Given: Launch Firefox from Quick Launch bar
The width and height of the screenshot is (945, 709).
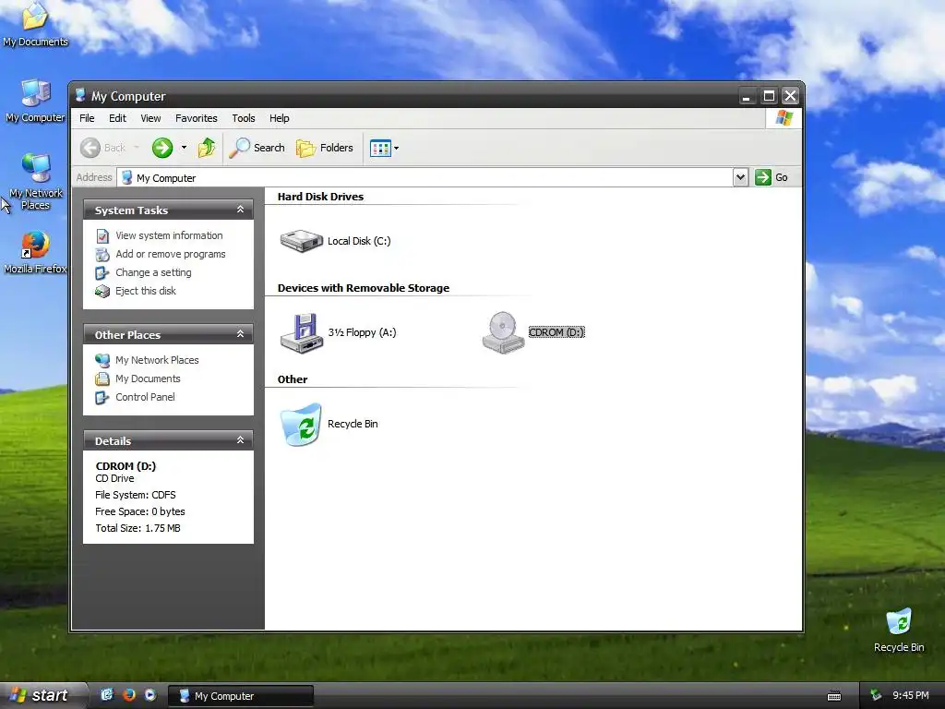Looking at the screenshot, I should point(129,695).
